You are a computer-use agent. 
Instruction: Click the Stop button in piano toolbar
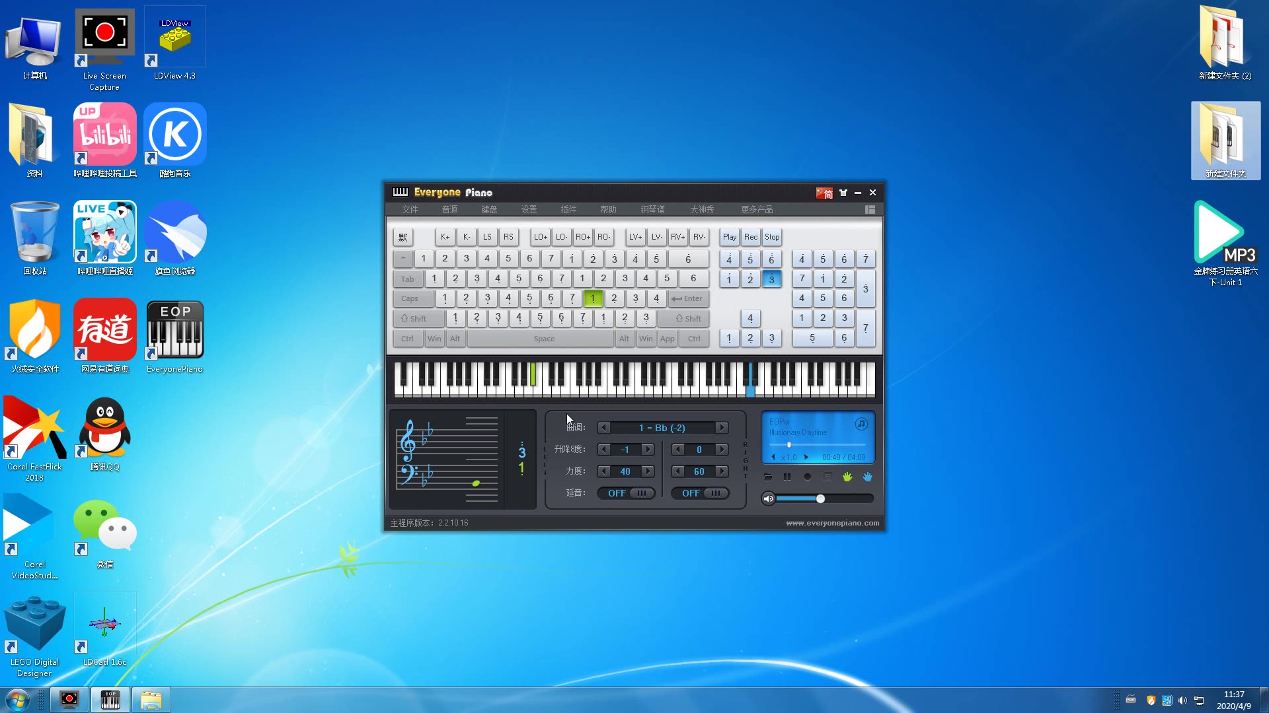pyautogui.click(x=772, y=237)
